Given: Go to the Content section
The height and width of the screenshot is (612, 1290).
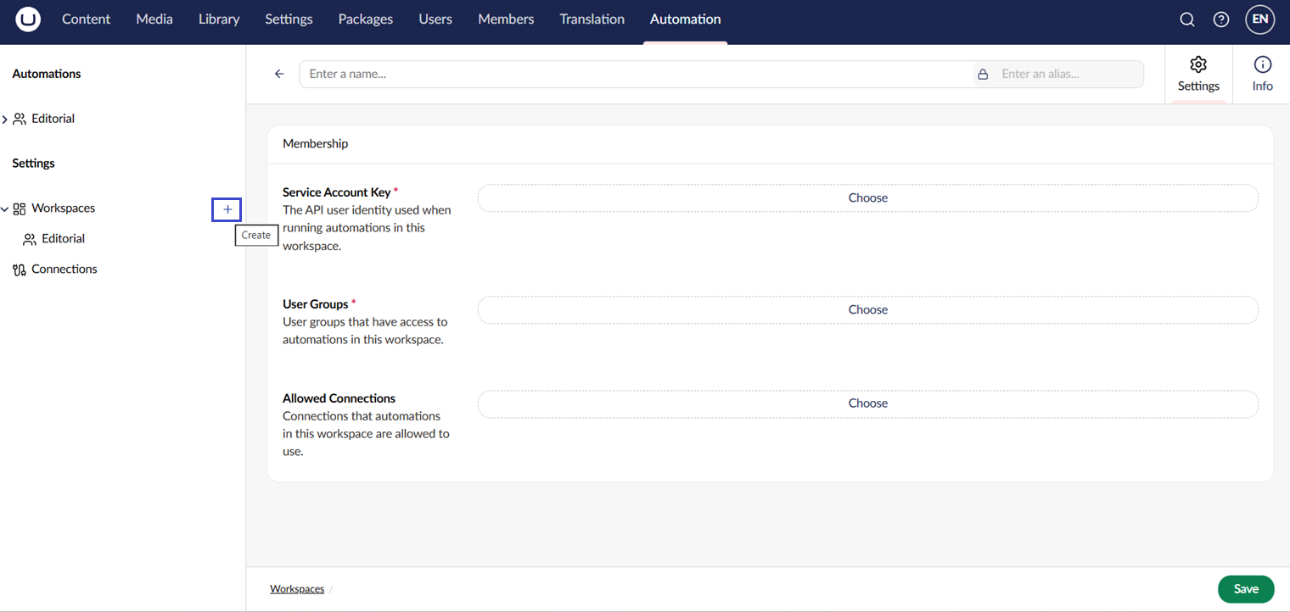Looking at the screenshot, I should point(86,19).
